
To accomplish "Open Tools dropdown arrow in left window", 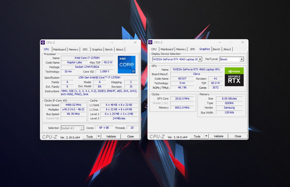I will pyautogui.click(x=99, y=136).
